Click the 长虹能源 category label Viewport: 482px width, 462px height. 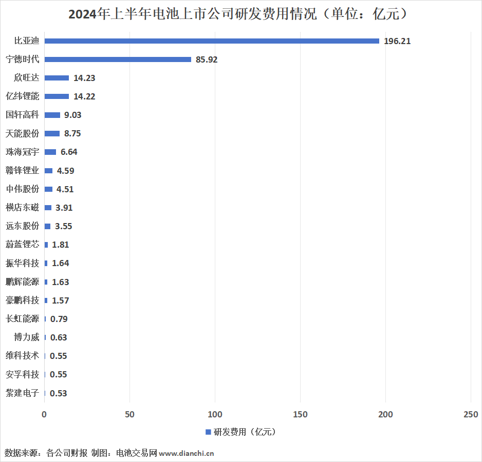(23, 319)
